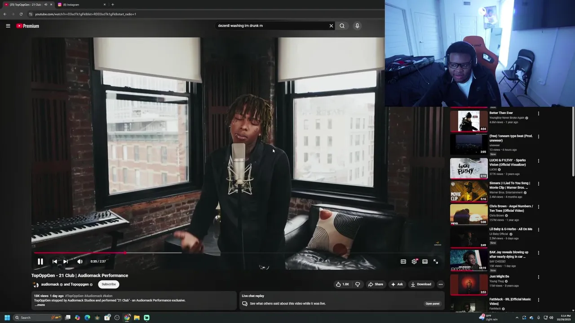This screenshot has width=575, height=323.
Task: Go to the YouTube Premium home logo
Action: (28, 26)
